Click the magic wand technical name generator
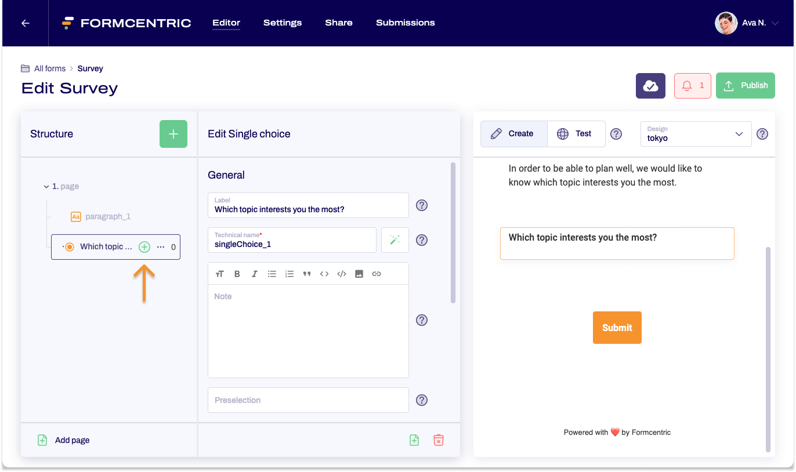Image resolution: width=796 pixels, height=472 pixels. 395,240
